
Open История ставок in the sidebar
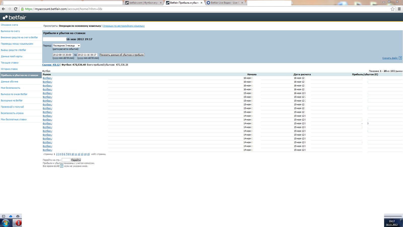pos(9,69)
